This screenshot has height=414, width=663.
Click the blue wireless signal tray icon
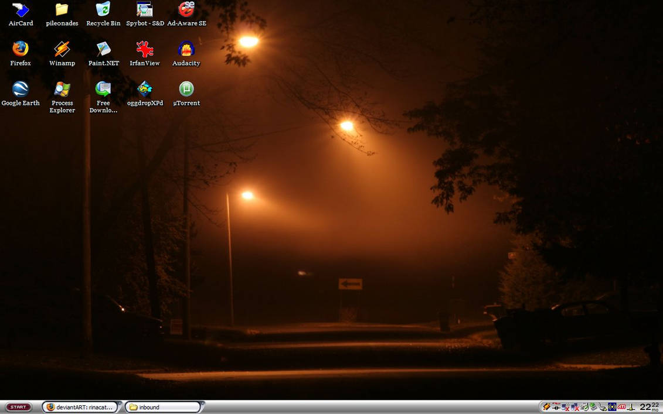tap(612, 407)
